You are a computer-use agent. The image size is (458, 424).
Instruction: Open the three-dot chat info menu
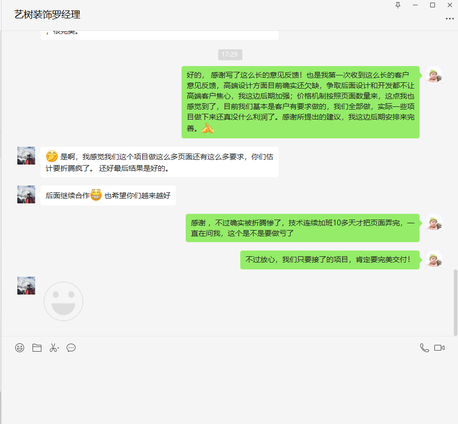click(450, 18)
